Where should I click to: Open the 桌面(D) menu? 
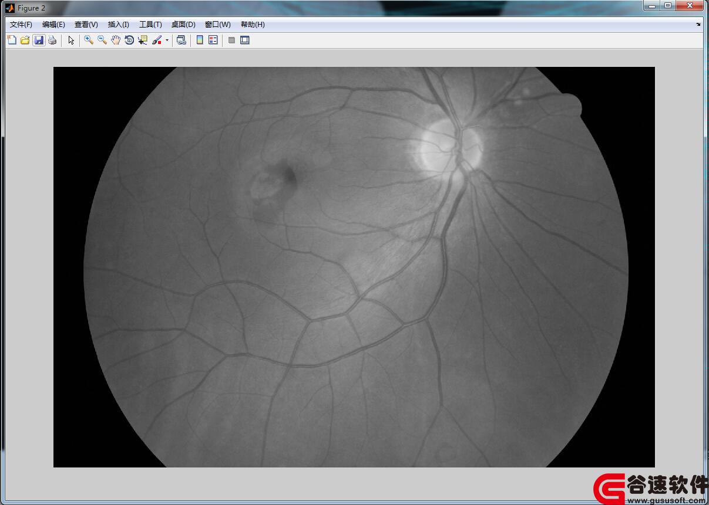(183, 25)
